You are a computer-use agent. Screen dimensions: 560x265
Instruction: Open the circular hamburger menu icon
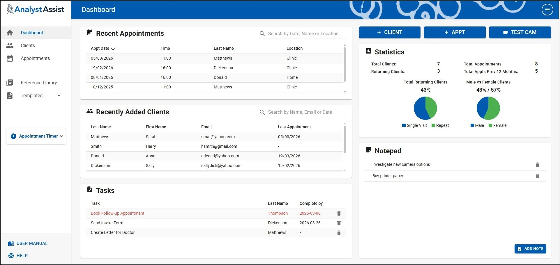(x=547, y=9)
